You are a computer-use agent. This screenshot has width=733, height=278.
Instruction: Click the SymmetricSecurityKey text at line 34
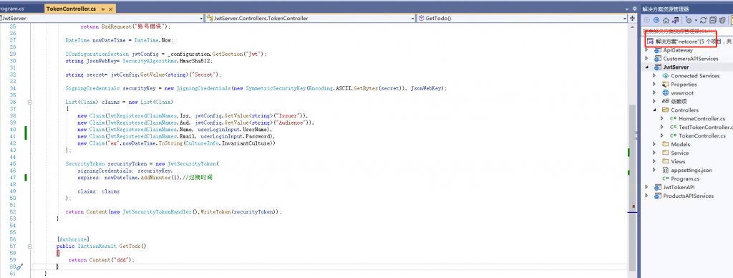pyautogui.click(x=276, y=88)
